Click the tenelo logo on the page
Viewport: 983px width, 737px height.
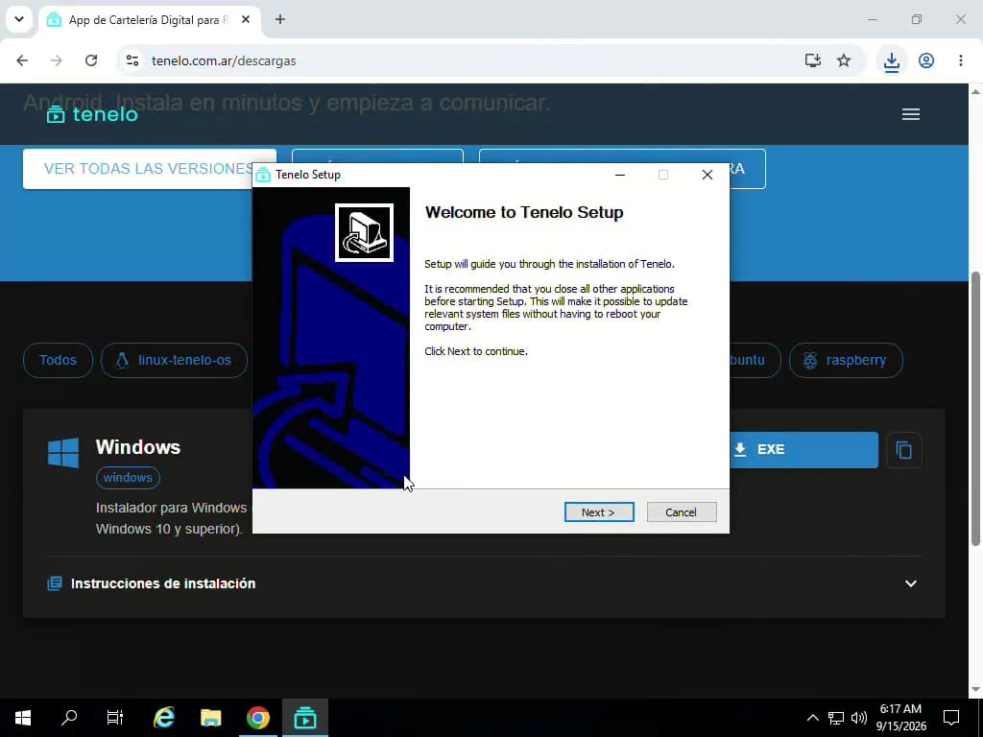[92, 114]
